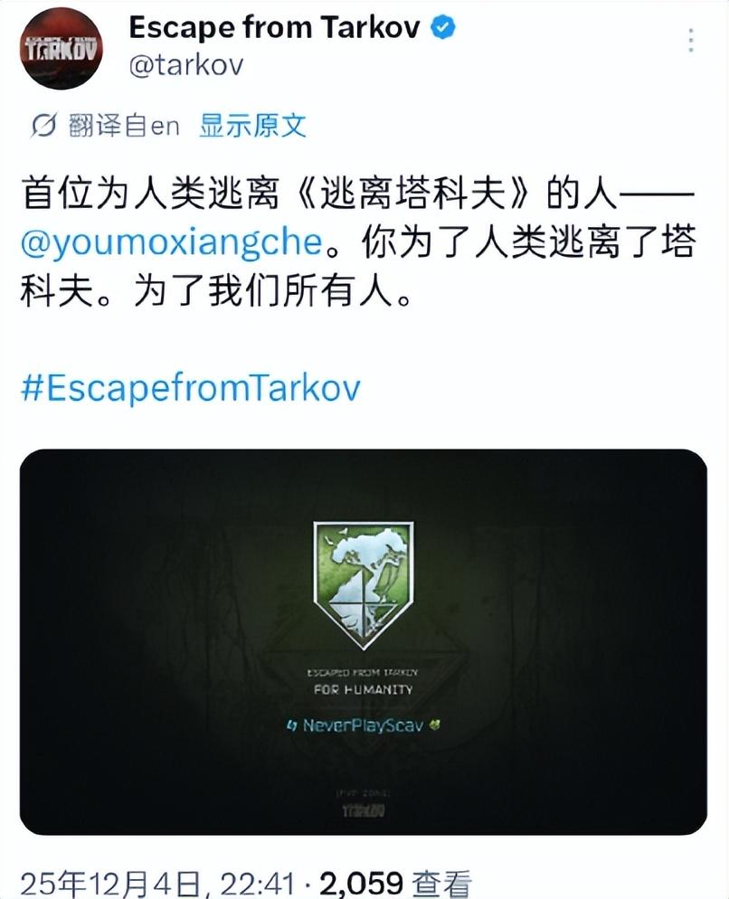Click the NeverPlayScav player name
This screenshot has height=899, width=729.
(x=363, y=725)
